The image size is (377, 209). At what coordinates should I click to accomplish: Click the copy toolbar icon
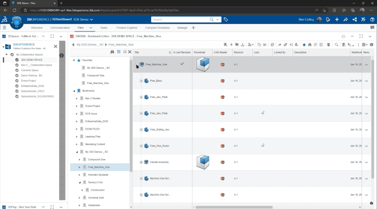[259, 45]
